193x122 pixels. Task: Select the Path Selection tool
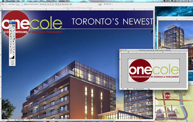11,47
